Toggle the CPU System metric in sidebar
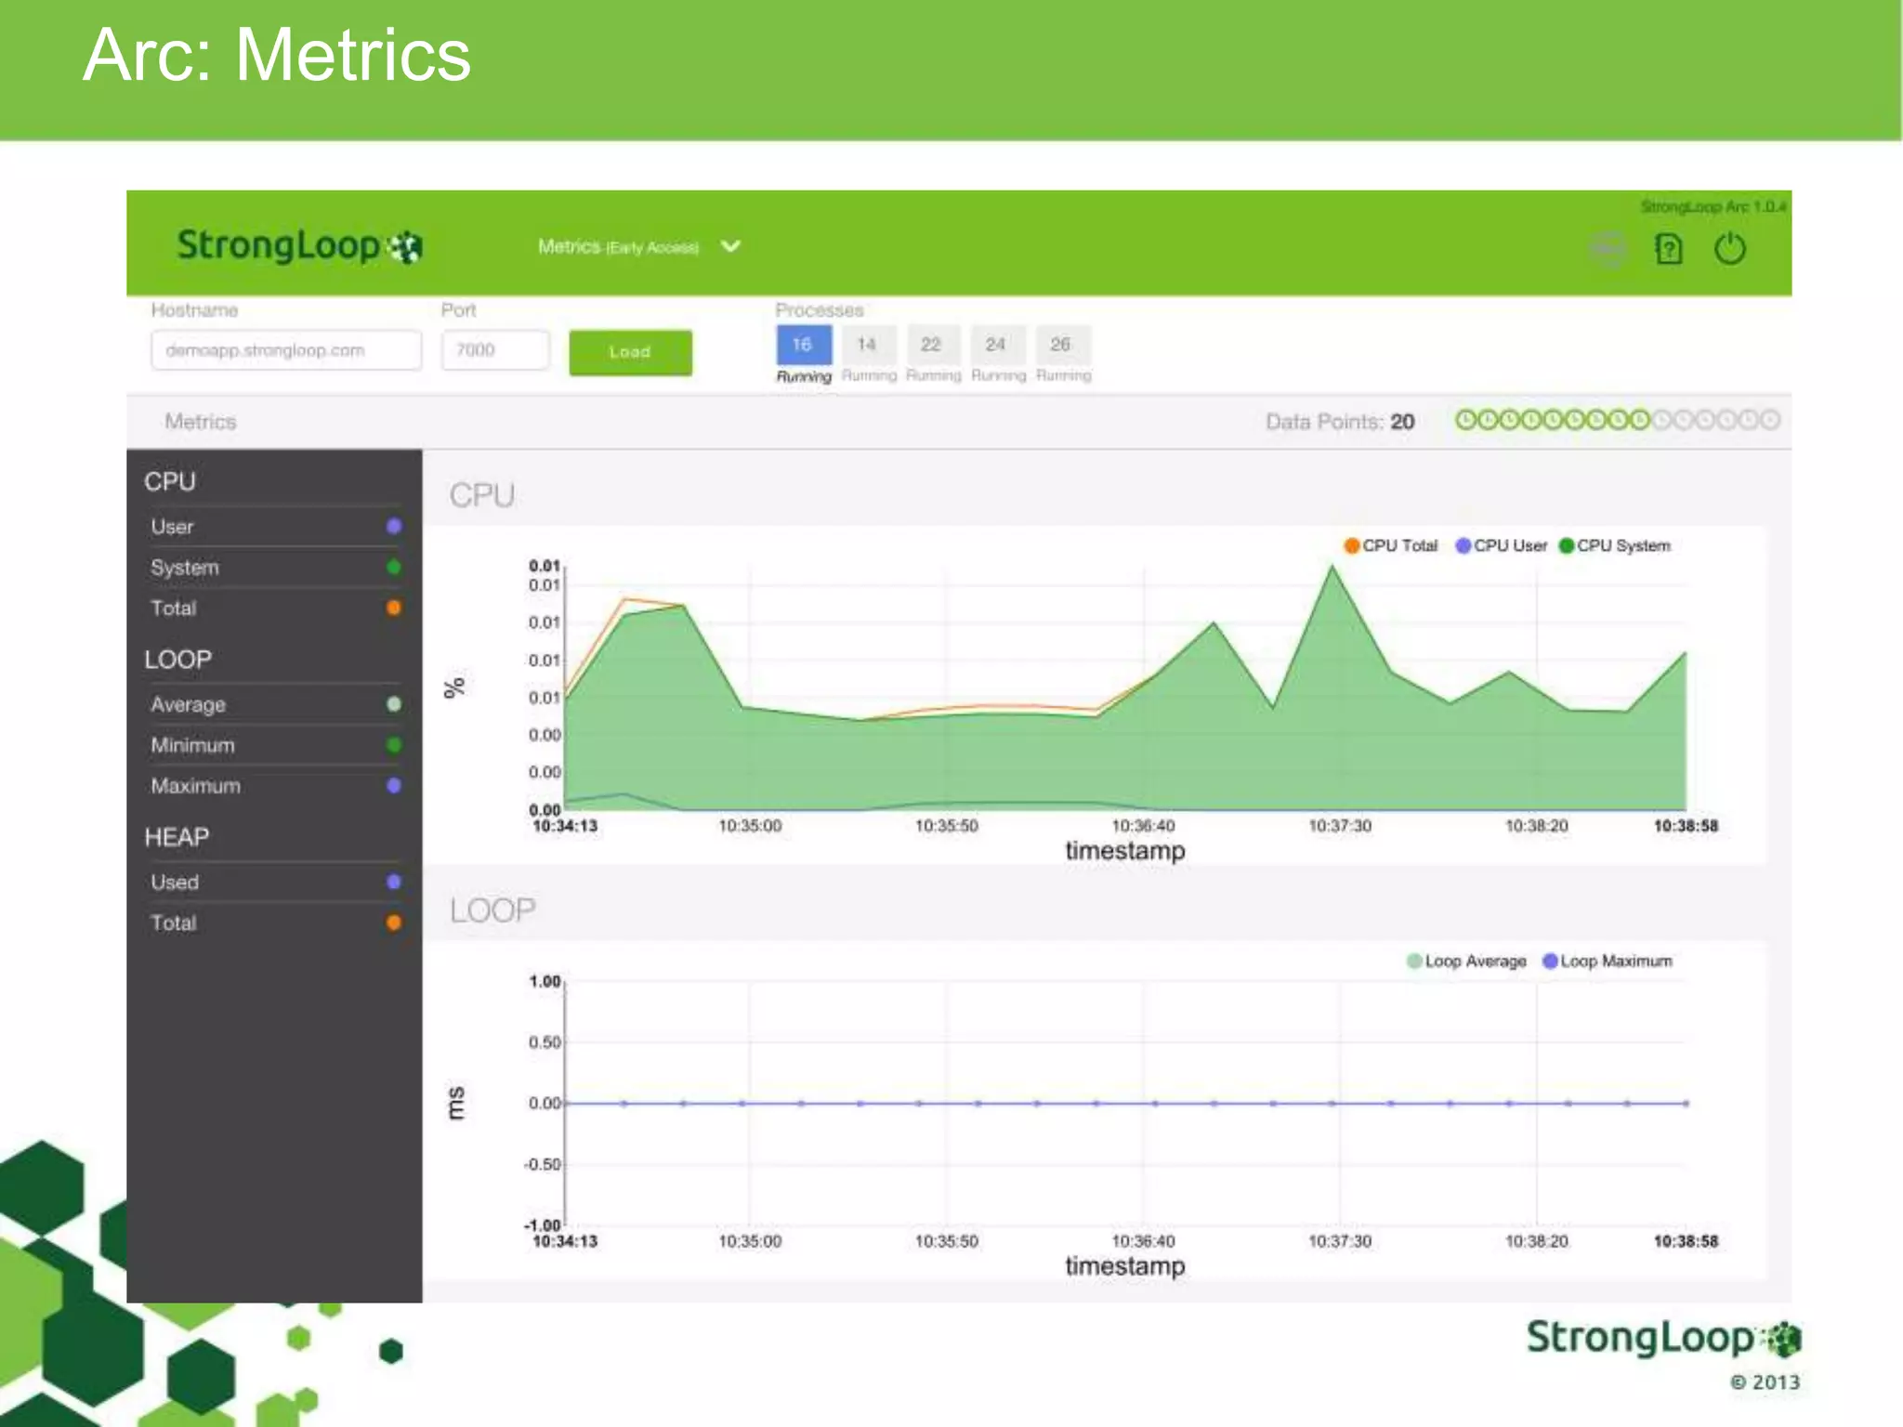 pyautogui.click(x=275, y=568)
